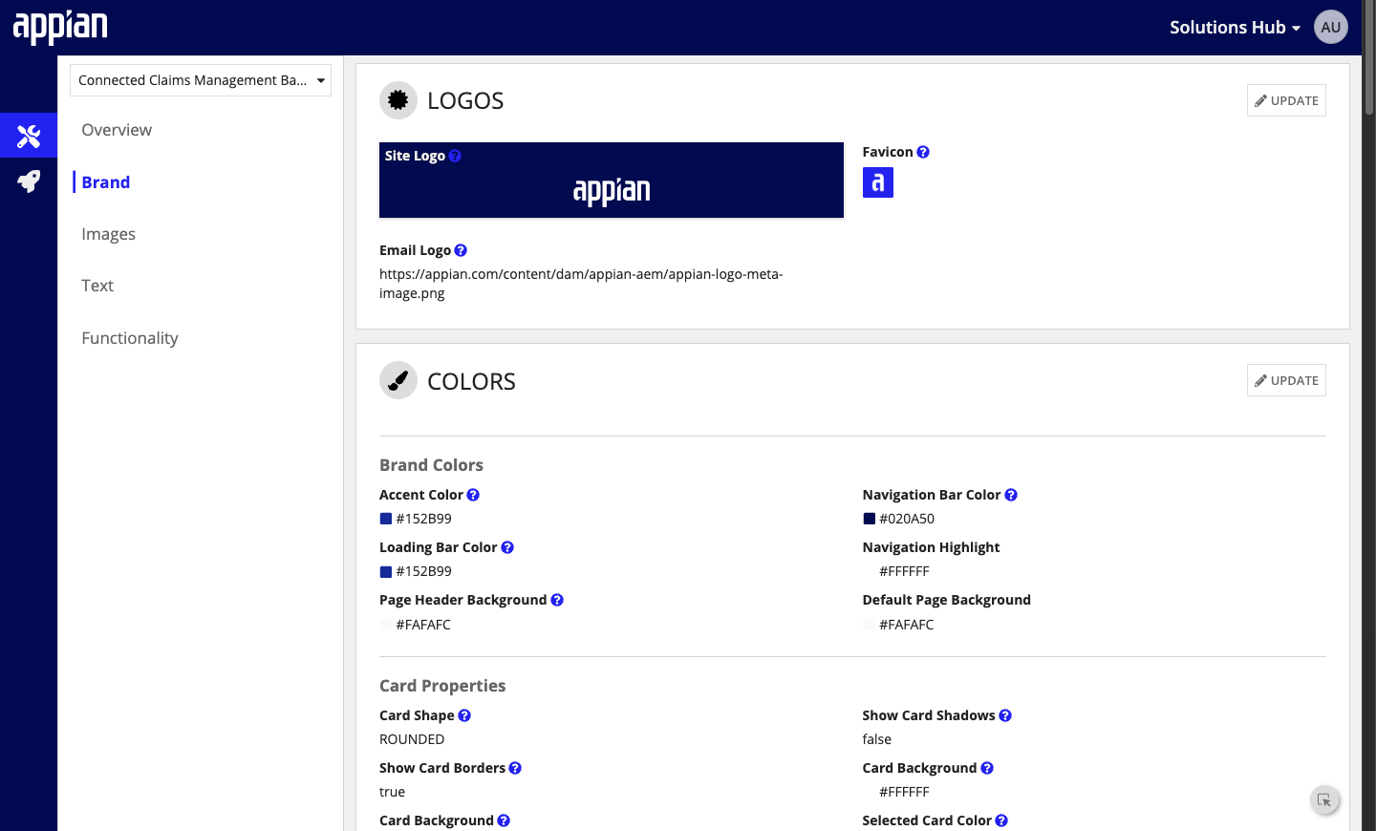Click the Loading Bar Color help icon
Image resolution: width=1376 pixels, height=831 pixels.
507,547
